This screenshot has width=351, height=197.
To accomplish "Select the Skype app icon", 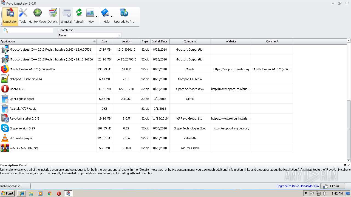I will (5, 128).
